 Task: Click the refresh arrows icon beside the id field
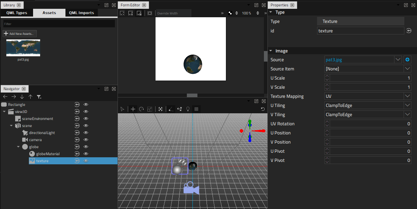[409, 31]
